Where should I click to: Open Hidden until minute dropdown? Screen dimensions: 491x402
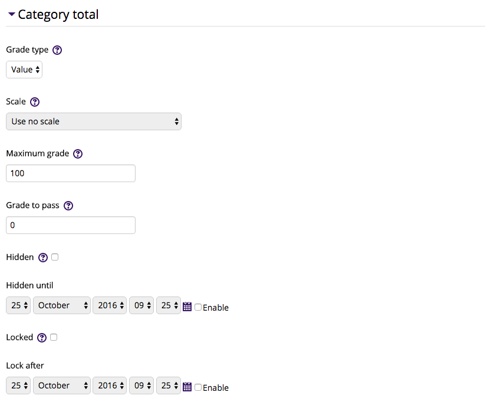point(169,305)
